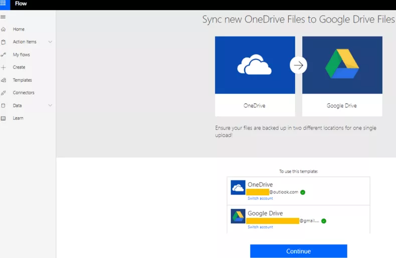Viewport: 396px width, 258px height.
Task: Click the @gmail account email
Action: [283, 221]
